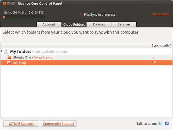Minimize the Control Panel window
Viewport: 173px width, 130px height.
[9, 4]
